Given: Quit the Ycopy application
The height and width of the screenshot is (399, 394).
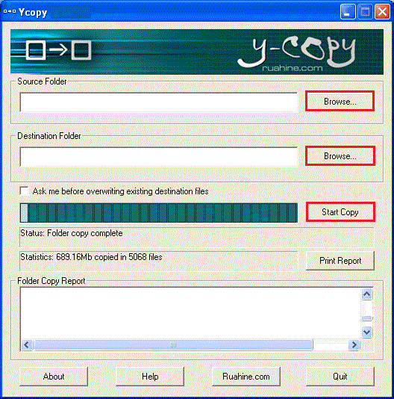Looking at the screenshot, I should (340, 377).
